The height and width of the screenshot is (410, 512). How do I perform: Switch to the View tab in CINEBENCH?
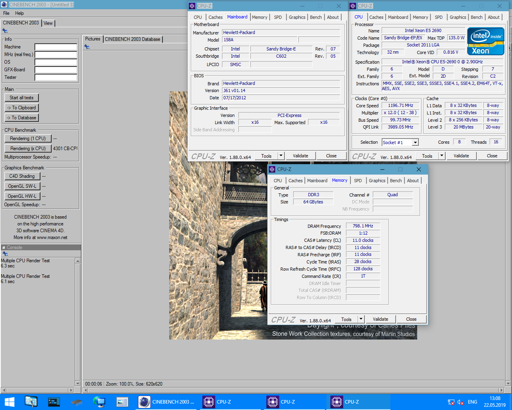click(x=48, y=23)
